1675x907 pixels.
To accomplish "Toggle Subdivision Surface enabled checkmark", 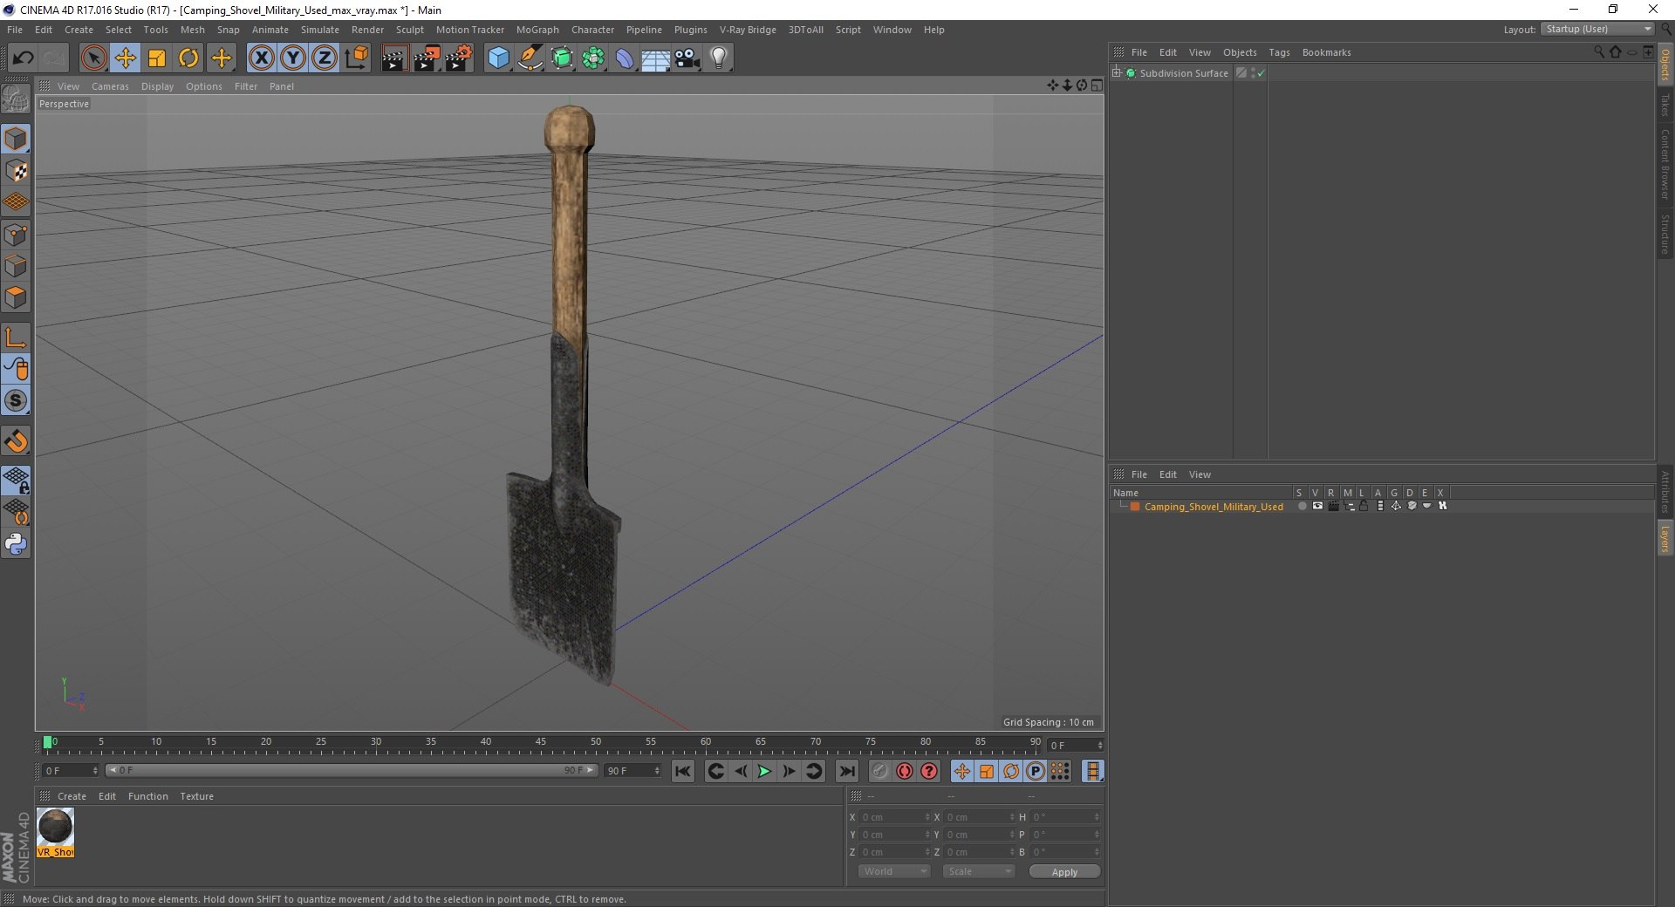I will pyautogui.click(x=1261, y=73).
